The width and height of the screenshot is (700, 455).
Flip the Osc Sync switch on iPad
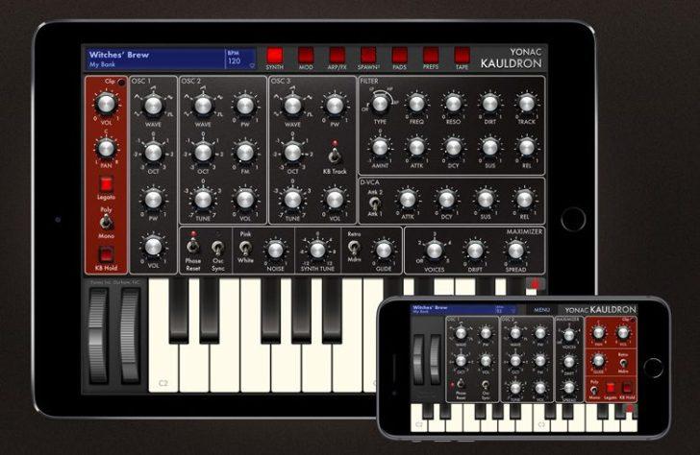click(x=218, y=247)
